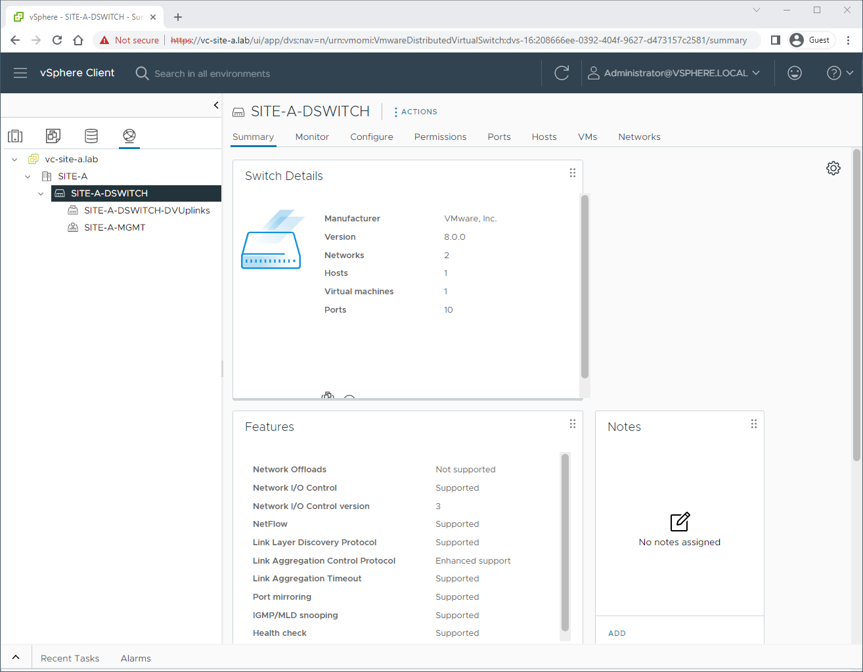Click the Switch Details card drag handle
Screen dimensions: 863x672
(573, 173)
